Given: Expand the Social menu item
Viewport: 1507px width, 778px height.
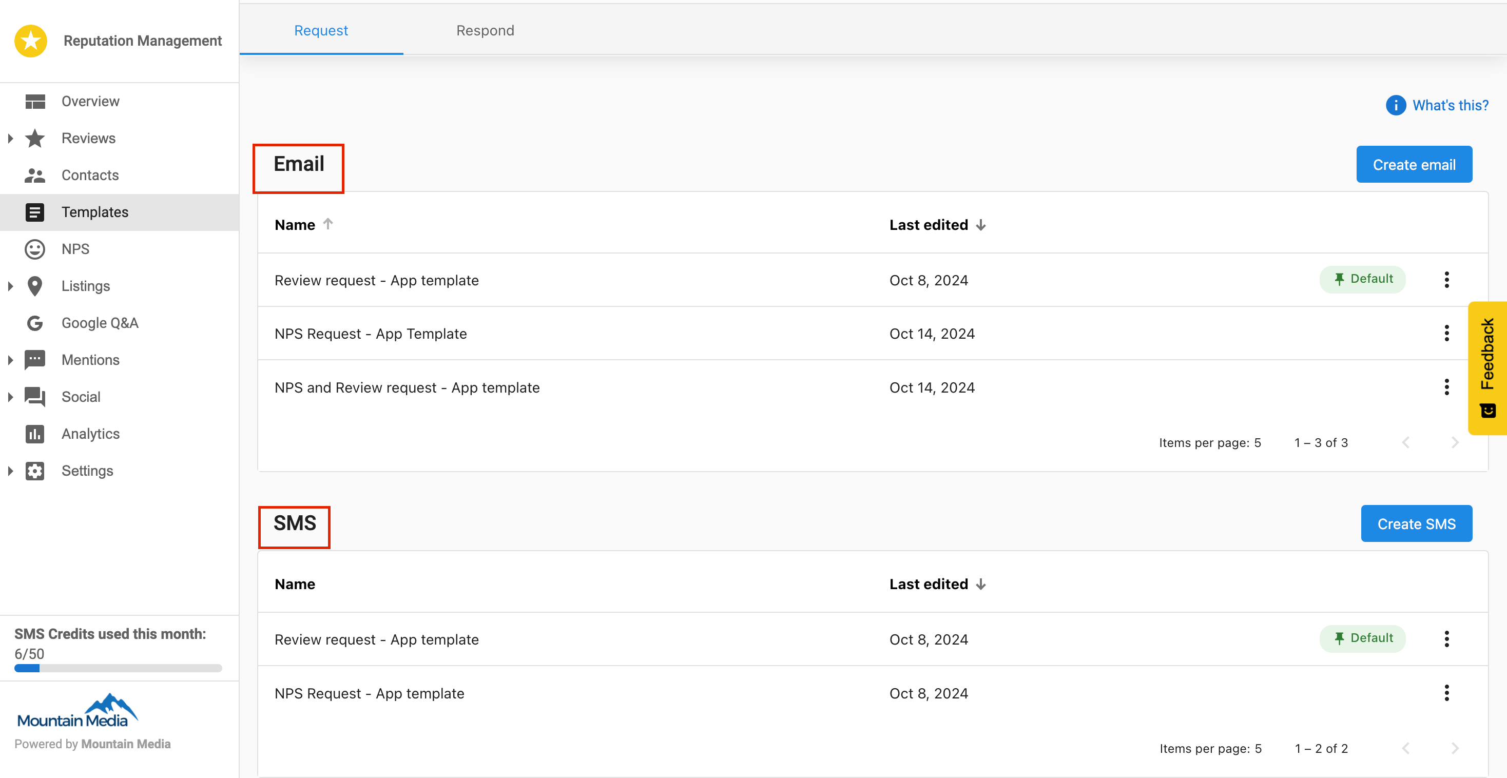Looking at the screenshot, I should point(11,397).
